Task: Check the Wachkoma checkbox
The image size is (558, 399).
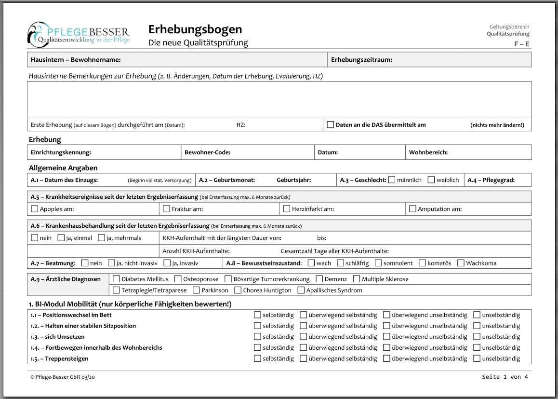Action: pos(461,263)
